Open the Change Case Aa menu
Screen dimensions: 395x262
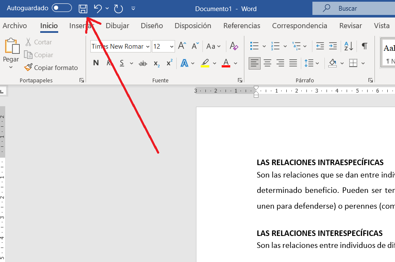pos(213,46)
